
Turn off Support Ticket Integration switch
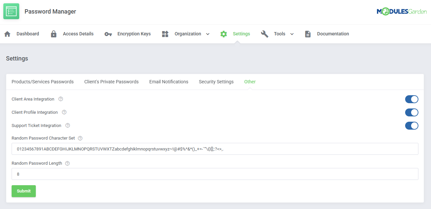(411, 126)
